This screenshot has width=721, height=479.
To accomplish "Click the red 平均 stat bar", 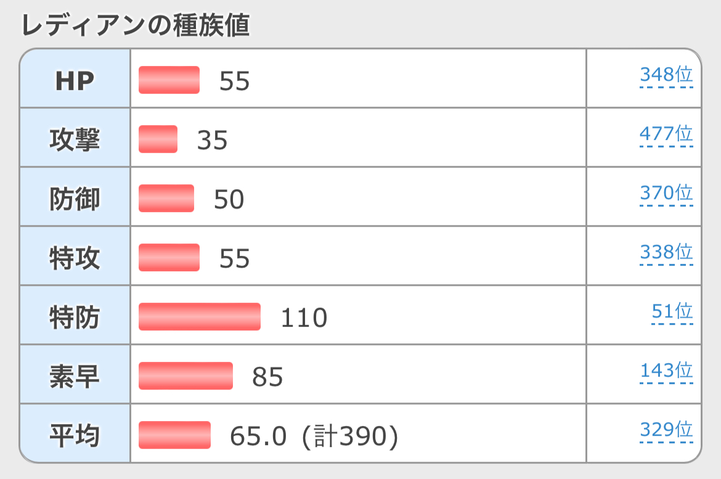I will (x=174, y=435).
